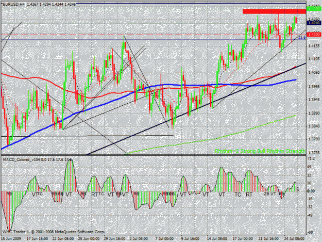322x242 pixels.
Task: Select the 17 Jun 16:00 time label
Action: point(38,239)
